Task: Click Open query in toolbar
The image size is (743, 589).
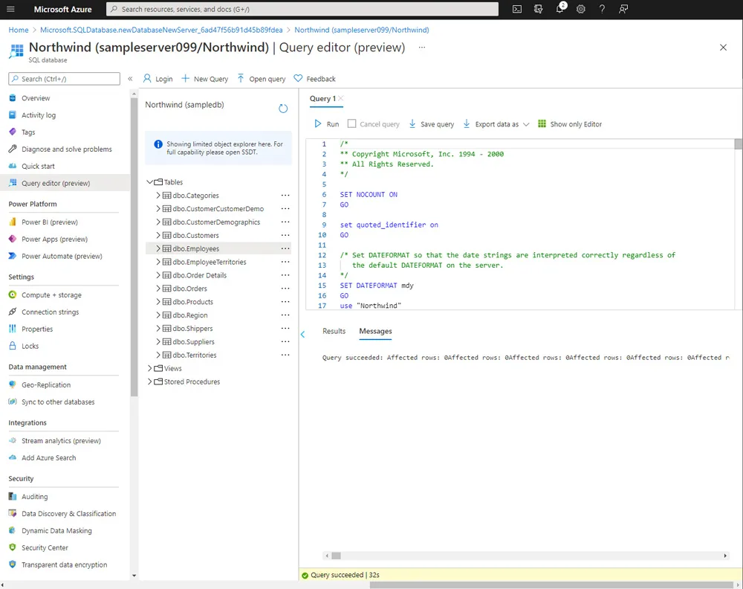Action: pyautogui.click(x=261, y=79)
